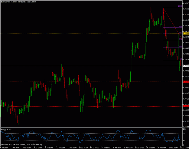Click the yellow 0.84765 price tag
The width and height of the screenshot is (189, 149).
[x=186, y=34]
